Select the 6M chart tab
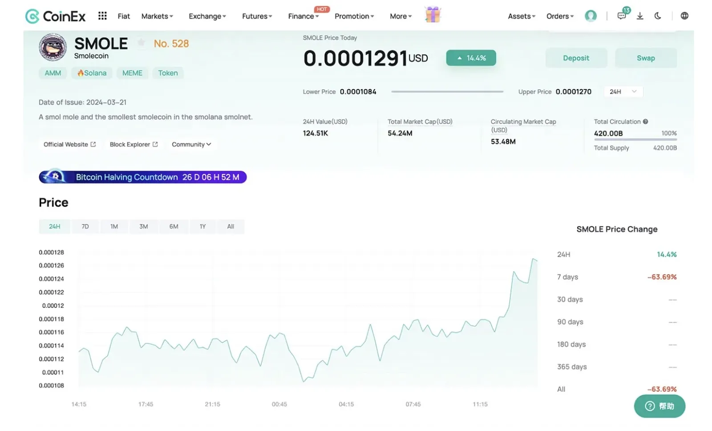The height and width of the screenshot is (431, 712). [174, 226]
